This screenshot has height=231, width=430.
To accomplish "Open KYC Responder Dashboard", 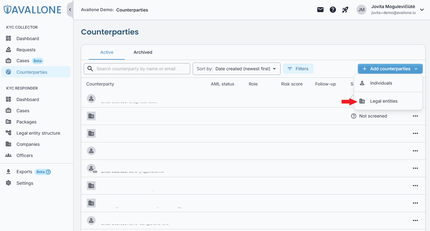I will [28, 99].
